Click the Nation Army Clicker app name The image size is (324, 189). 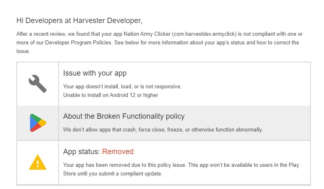tap(147, 34)
